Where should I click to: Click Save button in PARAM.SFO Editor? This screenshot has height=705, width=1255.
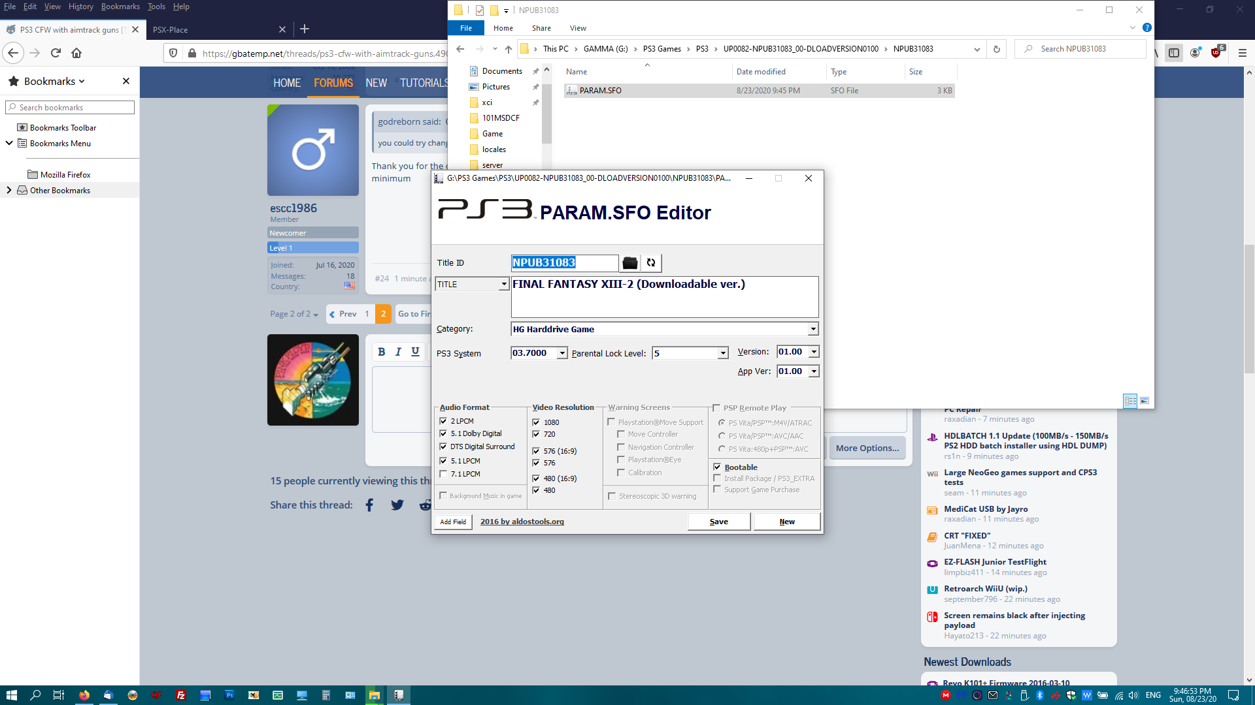tap(719, 522)
